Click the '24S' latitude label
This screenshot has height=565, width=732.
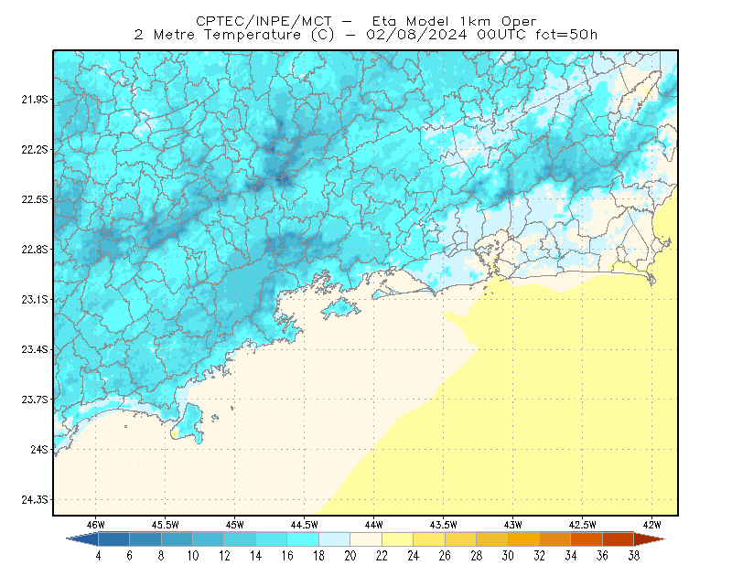click(x=39, y=449)
